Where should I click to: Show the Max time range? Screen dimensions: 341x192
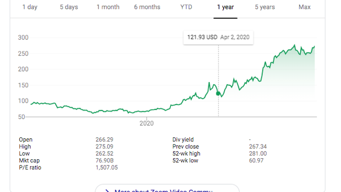click(304, 7)
